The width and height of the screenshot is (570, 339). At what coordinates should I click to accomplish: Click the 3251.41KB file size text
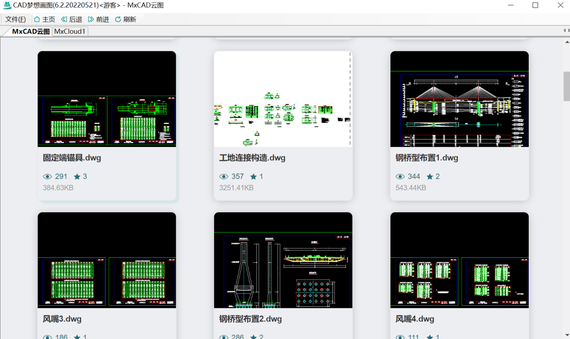point(236,188)
